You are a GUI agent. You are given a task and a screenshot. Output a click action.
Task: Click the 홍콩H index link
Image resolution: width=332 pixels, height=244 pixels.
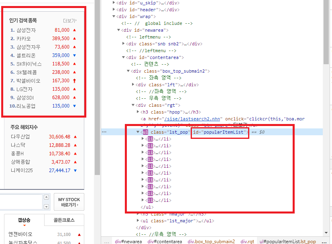coord(17,154)
